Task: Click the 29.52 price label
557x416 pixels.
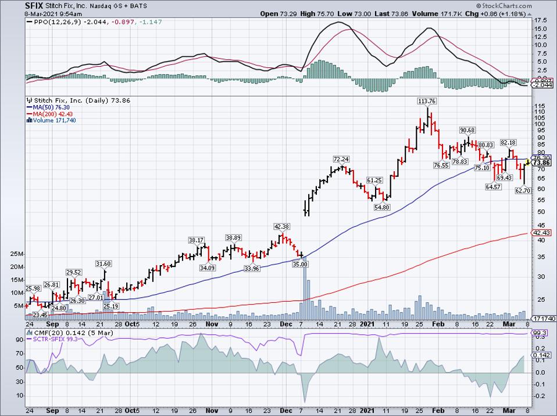Action: click(73, 272)
